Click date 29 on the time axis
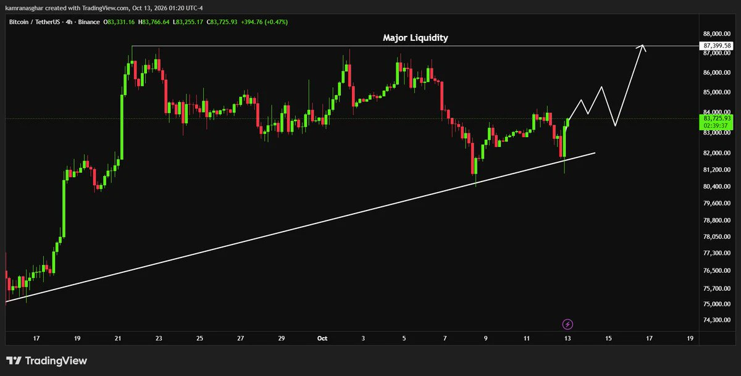 281,338
